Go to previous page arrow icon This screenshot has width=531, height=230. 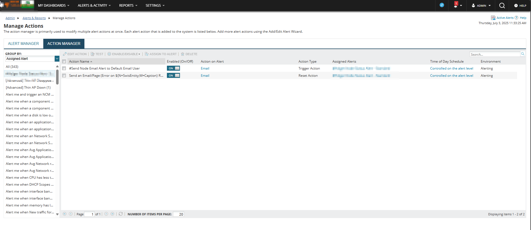(x=71, y=214)
